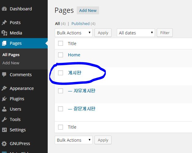Select Add New under Pages submenu
The image size is (192, 153).
(11, 63)
